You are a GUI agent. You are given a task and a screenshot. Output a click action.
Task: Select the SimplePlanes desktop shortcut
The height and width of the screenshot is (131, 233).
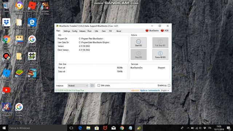[x=6, y=110]
